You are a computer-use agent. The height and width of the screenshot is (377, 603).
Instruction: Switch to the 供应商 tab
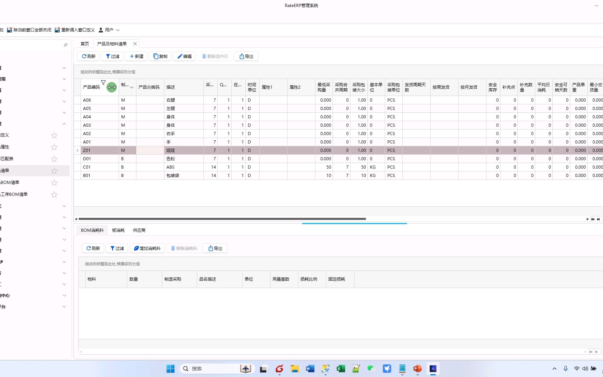click(x=139, y=230)
